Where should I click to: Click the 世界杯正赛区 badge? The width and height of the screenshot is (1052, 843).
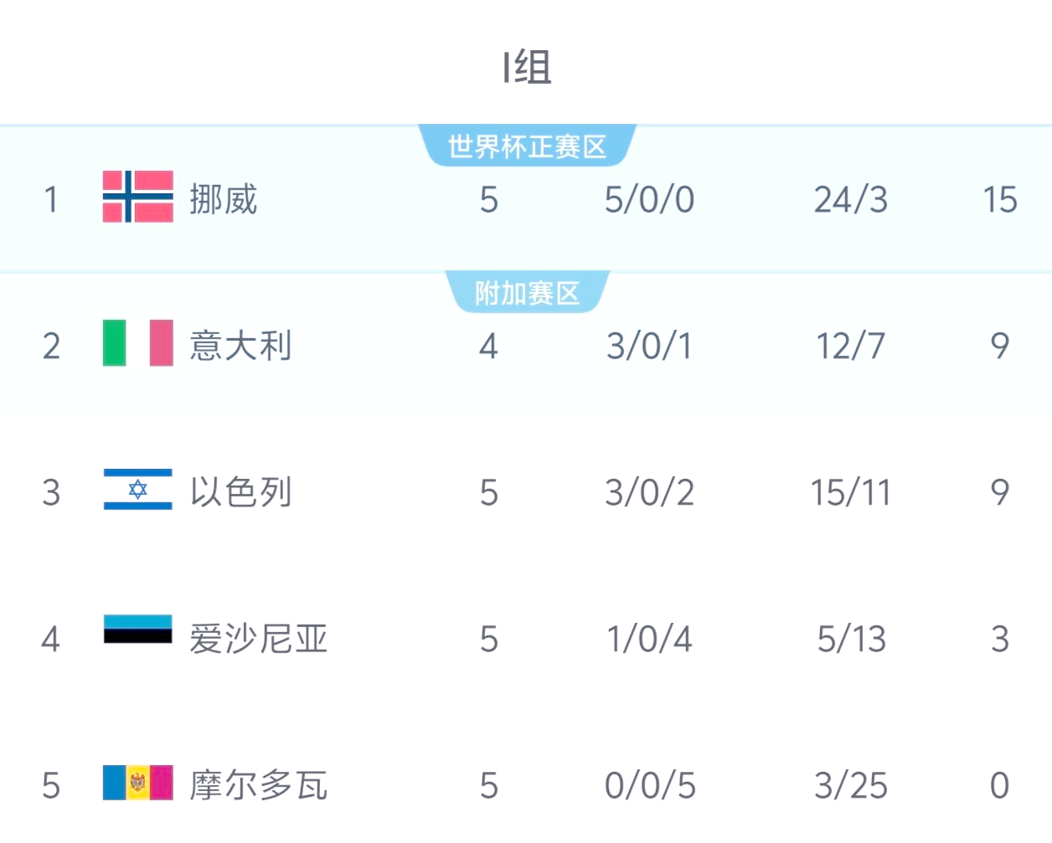[527, 146]
